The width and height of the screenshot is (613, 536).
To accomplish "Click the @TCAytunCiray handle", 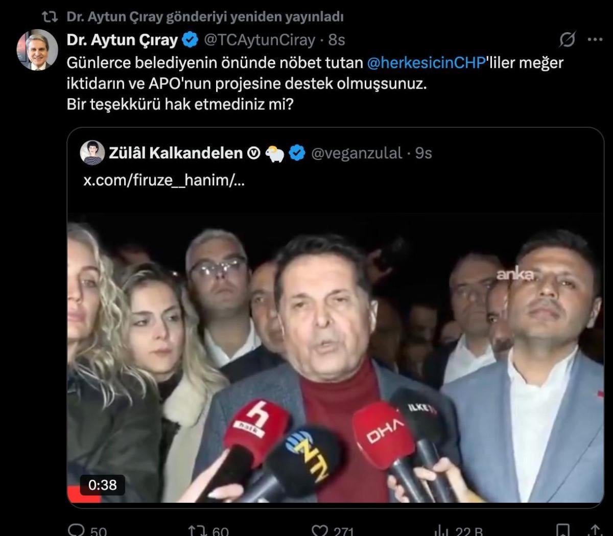I will [x=260, y=40].
